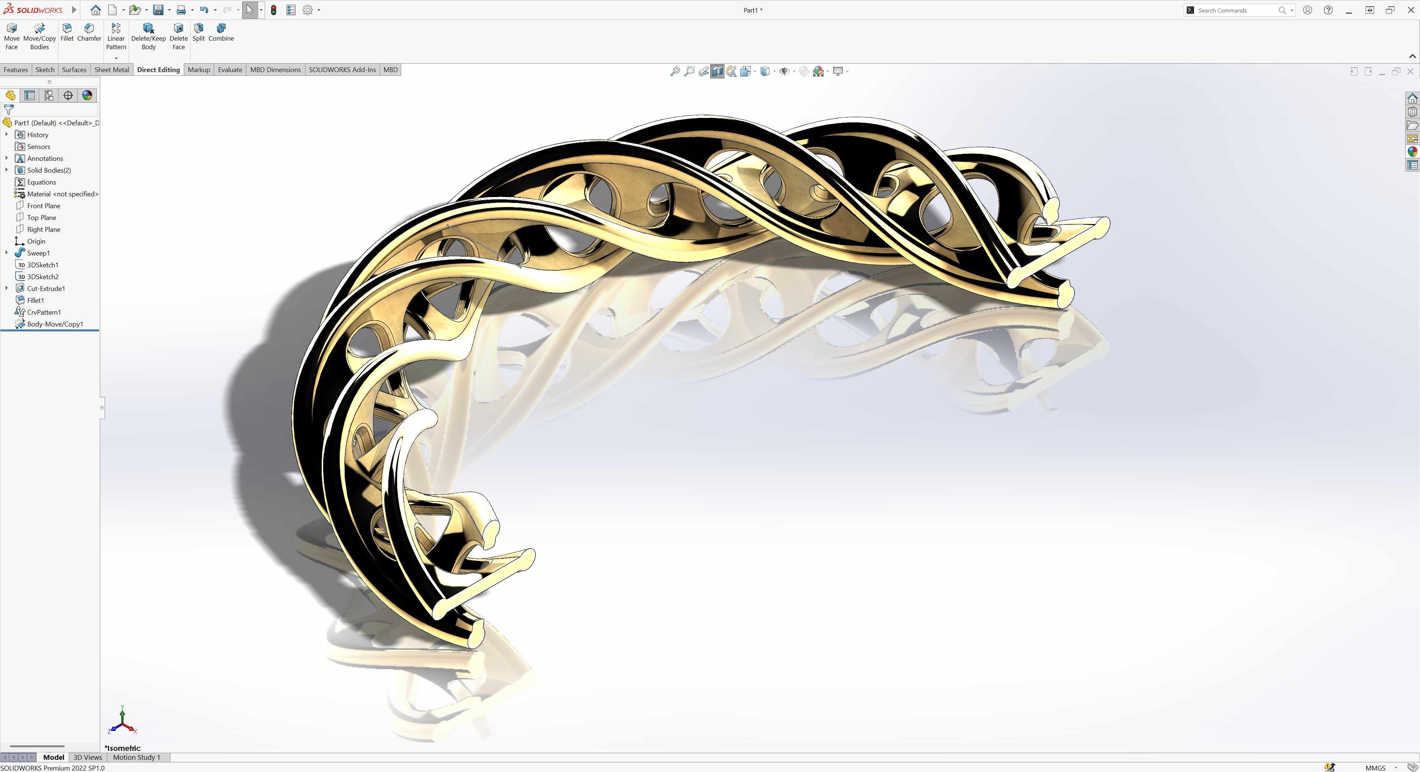Click the Edit Appearance sphere icon
Screen dimensions: 1420x772
click(804, 71)
